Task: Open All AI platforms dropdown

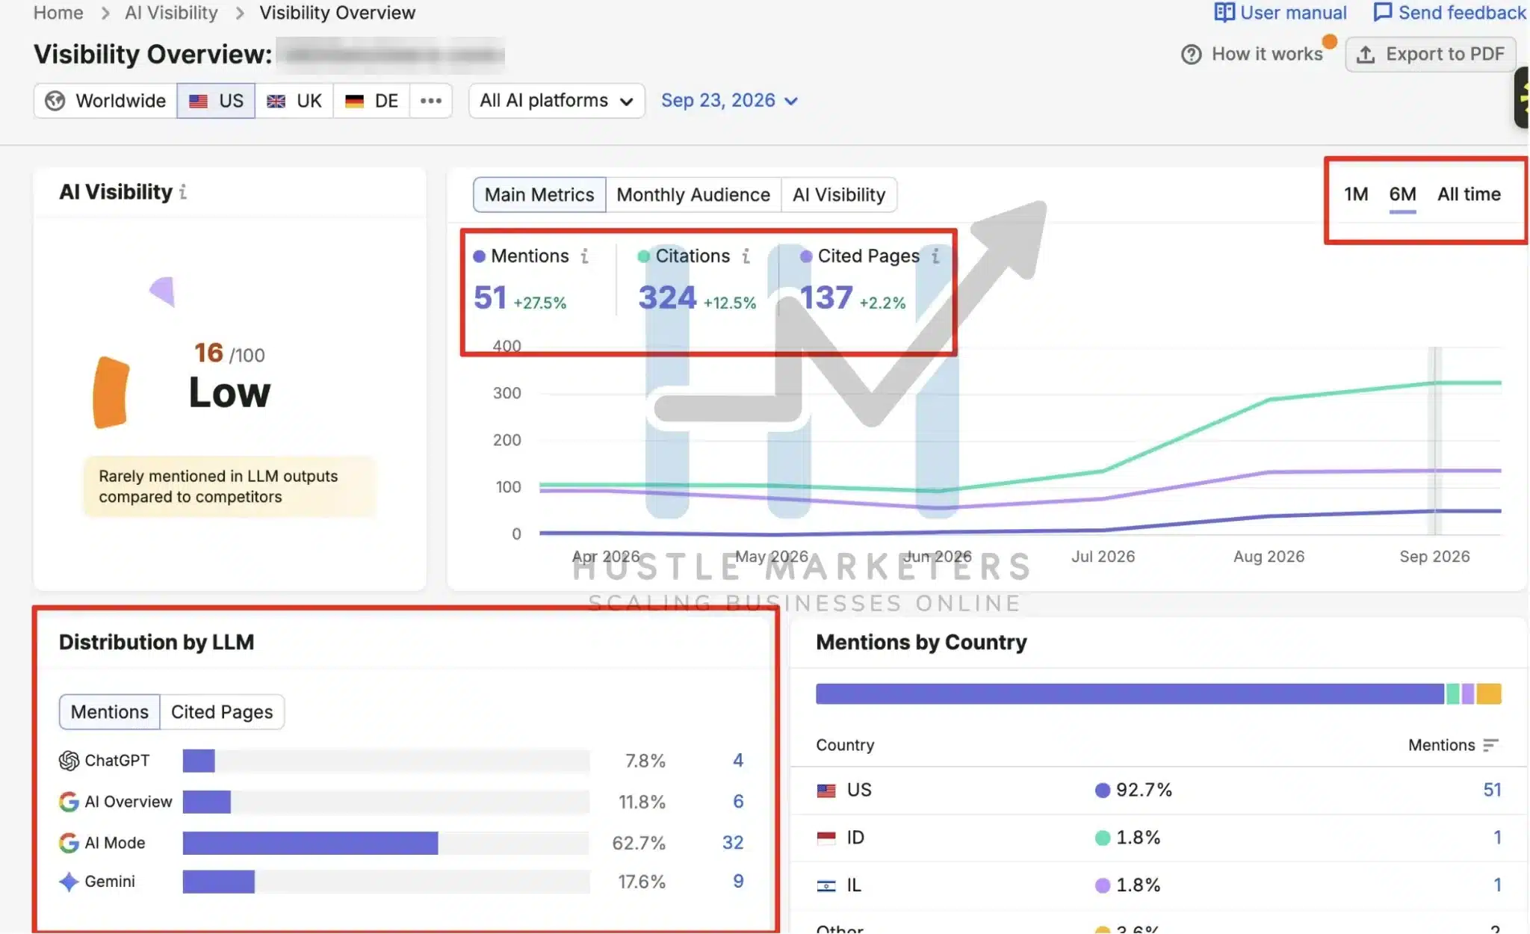Action: point(557,101)
